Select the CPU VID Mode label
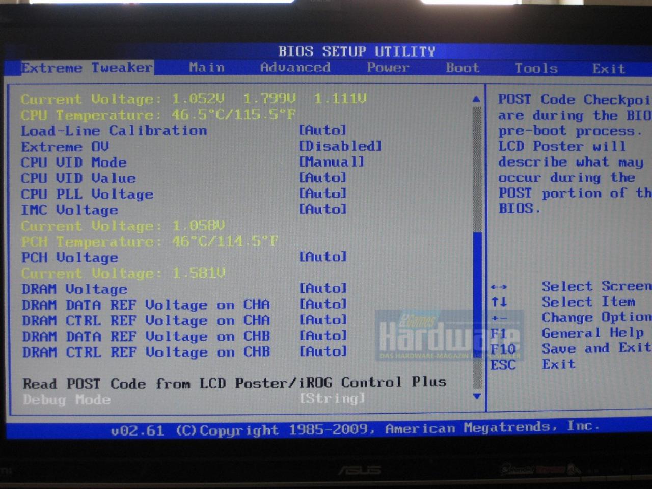The image size is (652, 489). pyautogui.click(x=74, y=162)
